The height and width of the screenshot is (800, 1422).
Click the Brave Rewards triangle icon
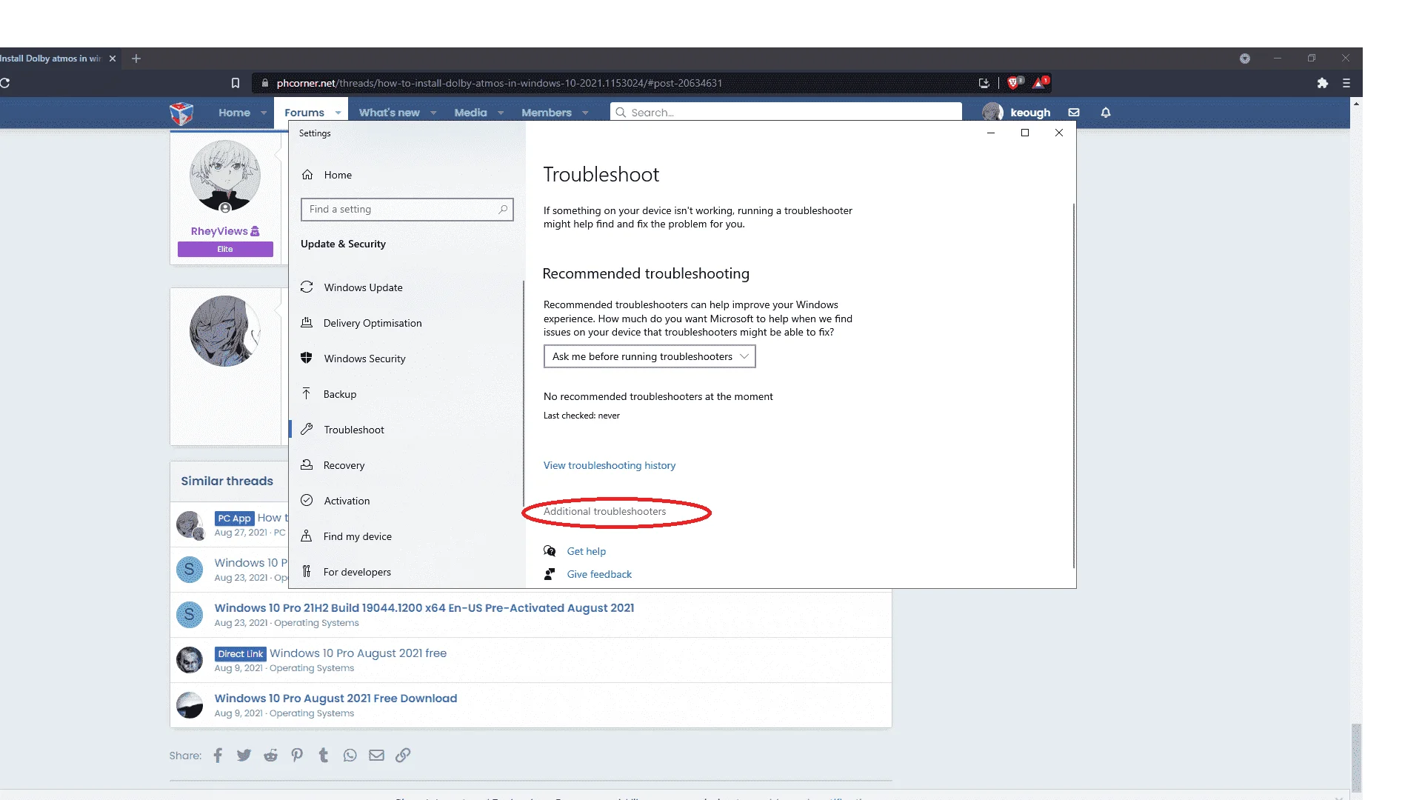point(1040,82)
